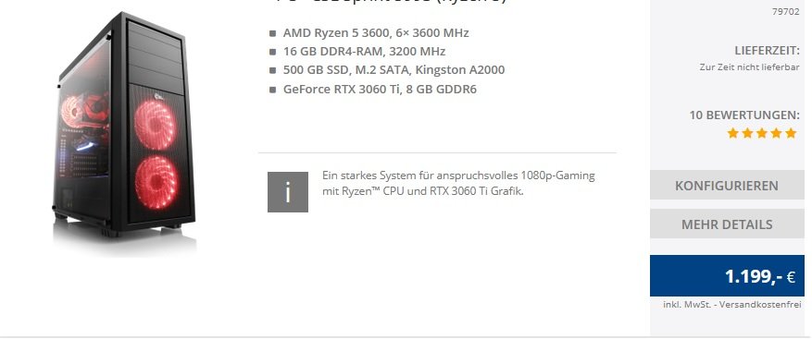Click the blue 1.199,- € price box
This screenshot has height=339, width=812.
click(727, 275)
